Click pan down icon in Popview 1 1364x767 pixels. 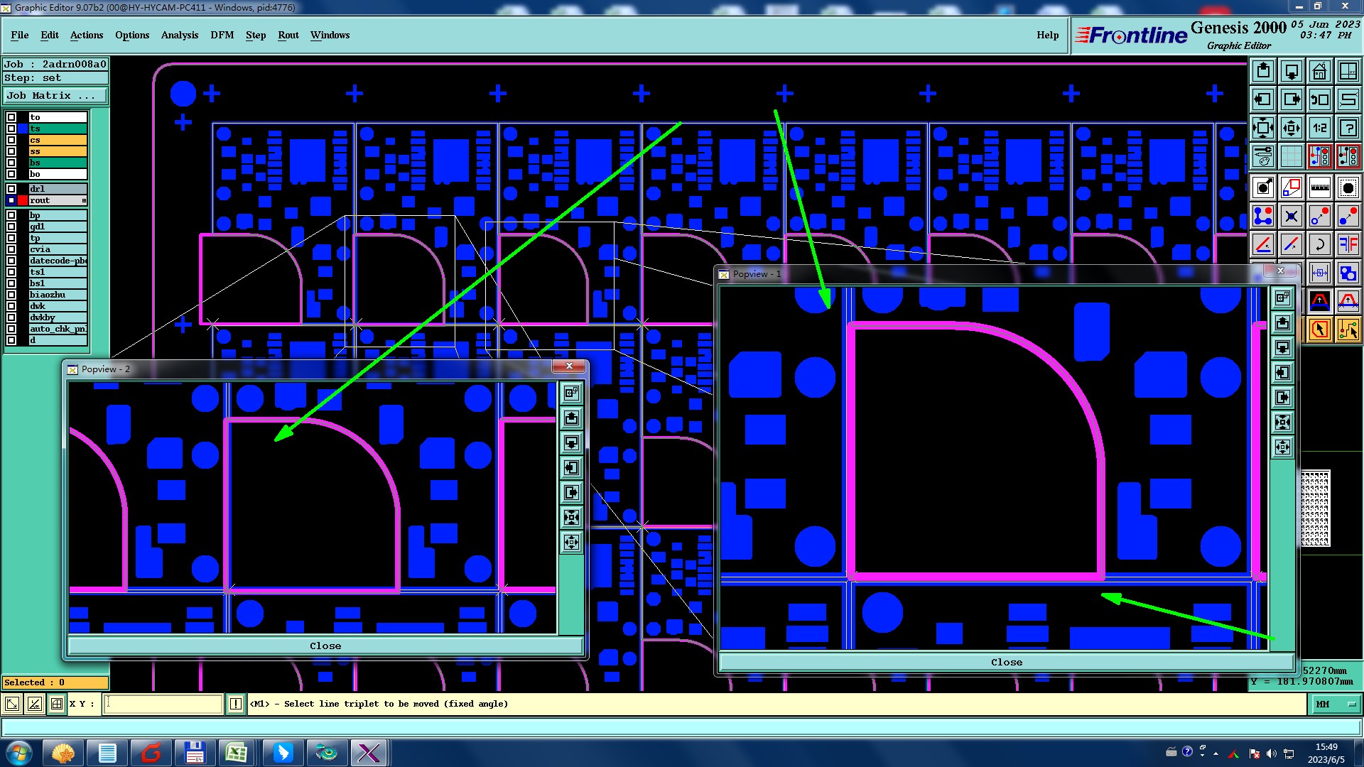(1283, 347)
